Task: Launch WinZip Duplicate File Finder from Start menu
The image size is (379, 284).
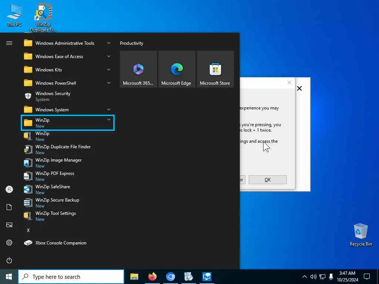Action: click(x=68, y=149)
